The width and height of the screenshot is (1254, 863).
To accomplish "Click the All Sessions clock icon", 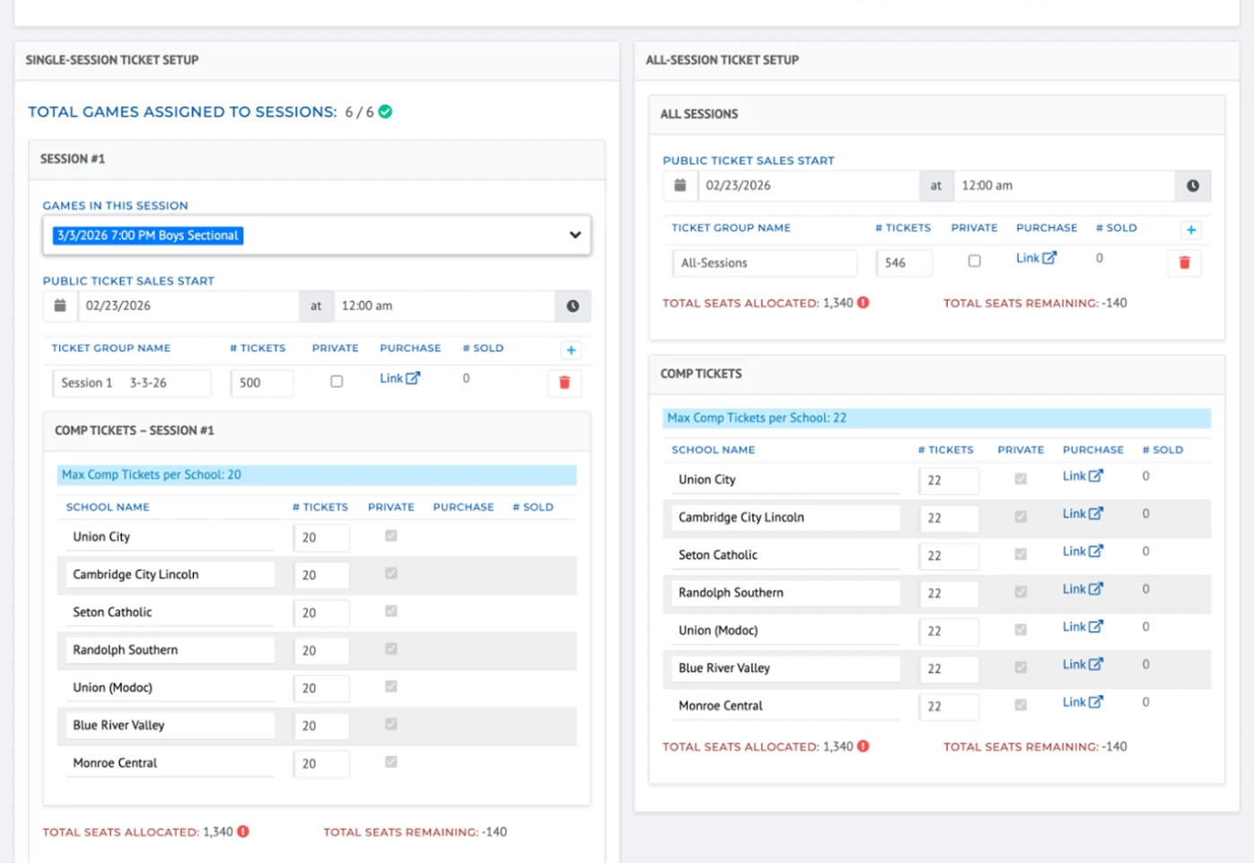I will 1193,186.
